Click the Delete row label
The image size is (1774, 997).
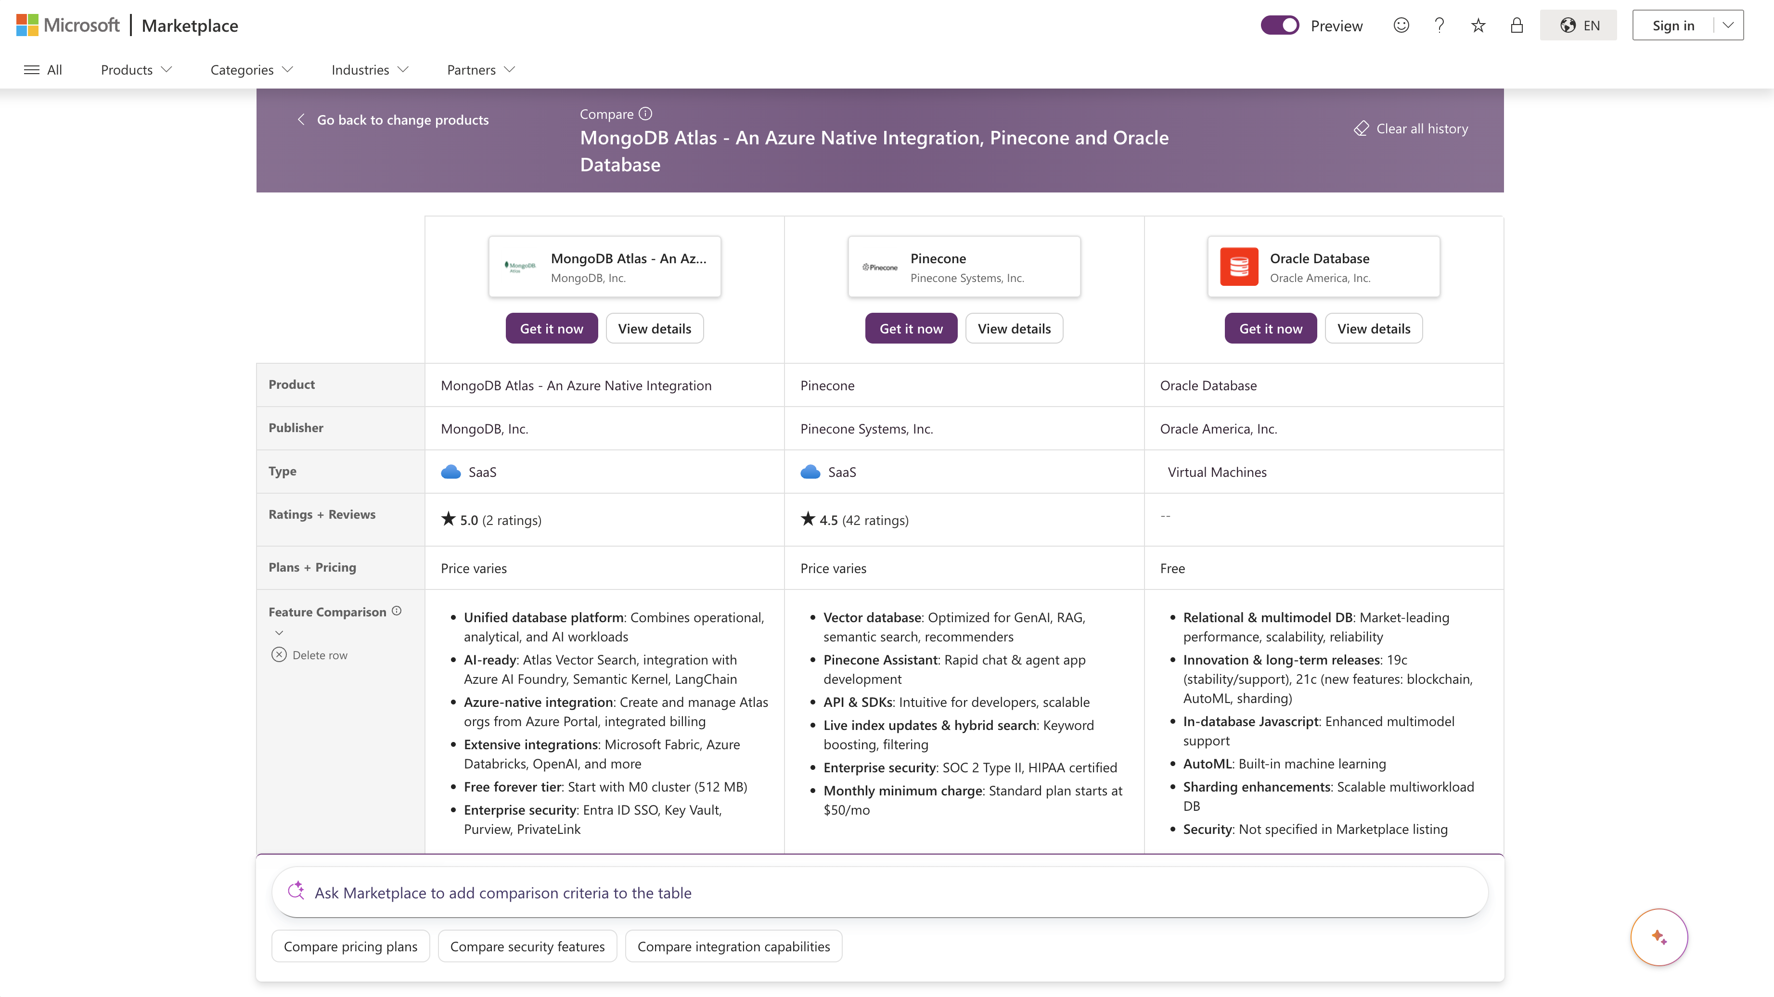click(x=320, y=655)
